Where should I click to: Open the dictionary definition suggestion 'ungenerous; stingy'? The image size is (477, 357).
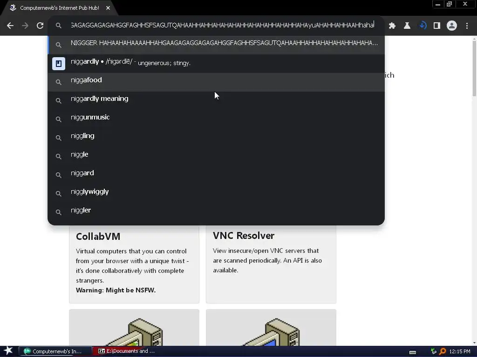(x=216, y=63)
